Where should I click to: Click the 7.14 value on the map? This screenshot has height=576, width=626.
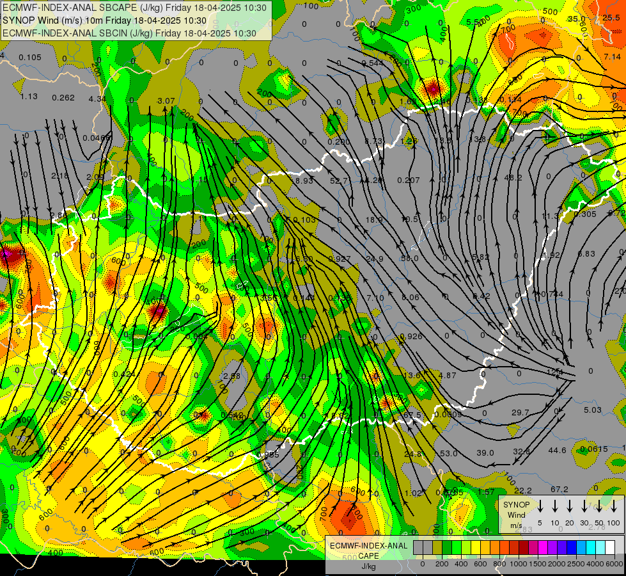point(613,57)
